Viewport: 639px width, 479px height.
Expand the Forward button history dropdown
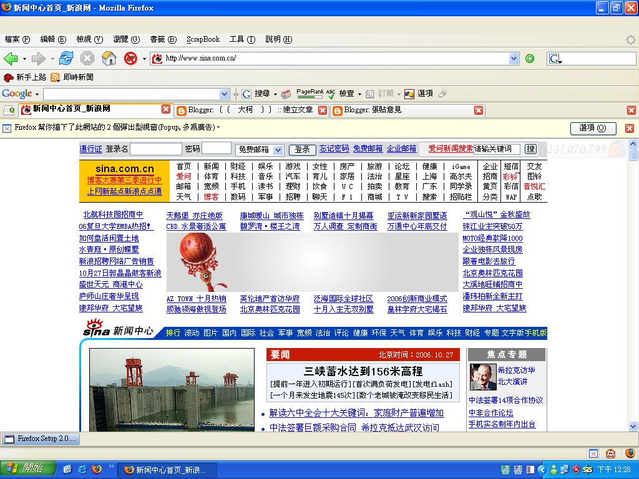tap(52, 59)
